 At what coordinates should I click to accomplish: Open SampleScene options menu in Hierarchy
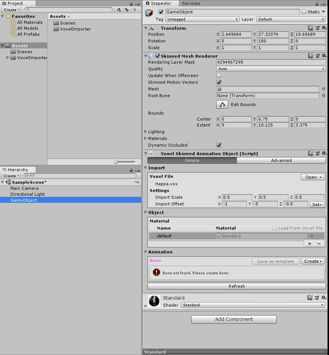[137, 182]
